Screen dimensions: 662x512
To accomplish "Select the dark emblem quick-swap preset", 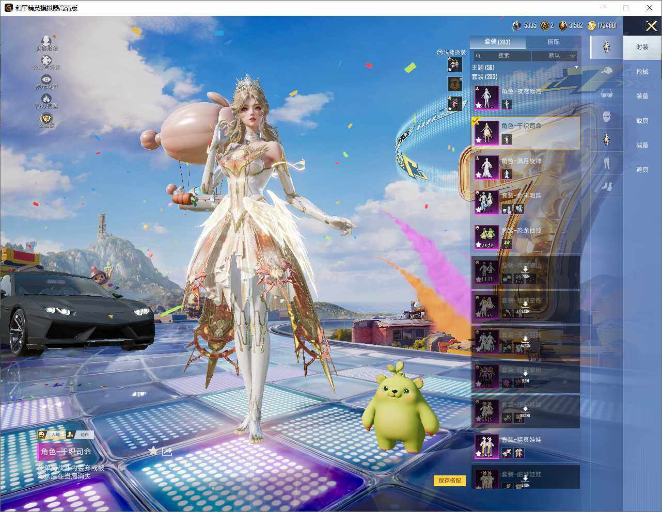I will tap(454, 84).
